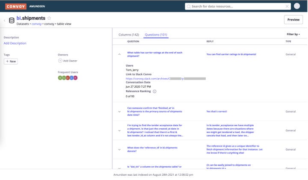Open the Slack conversation archive link
The image size is (308, 180).
(166, 79)
